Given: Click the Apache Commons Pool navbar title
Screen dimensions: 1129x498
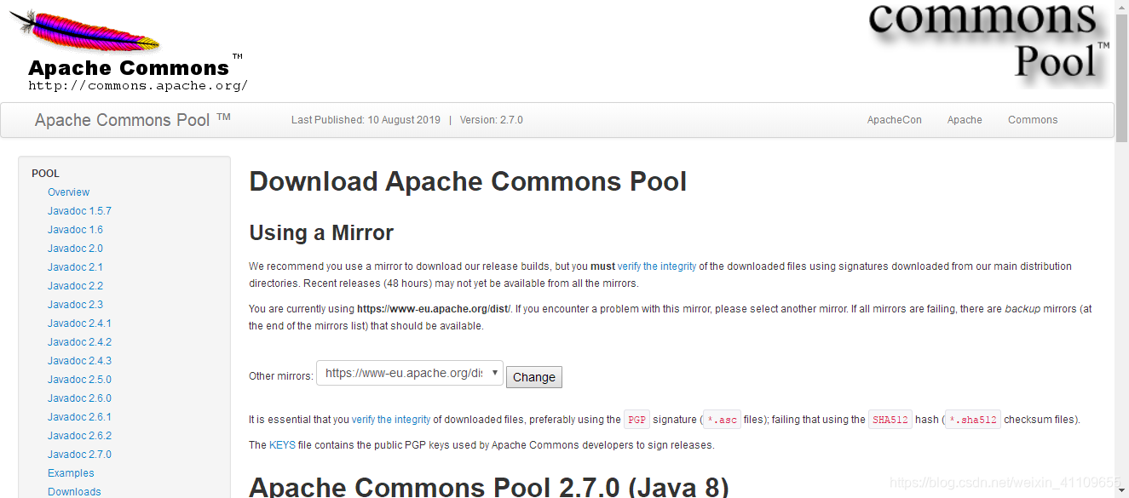Looking at the screenshot, I should point(133,120).
